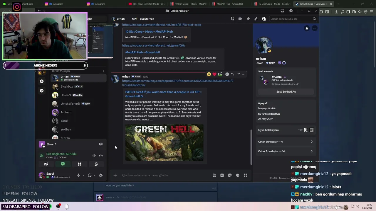This screenshot has width=376, height=211.
Task: Expand the Ortak Arkadaşlar — 14 row
Action: 286,151
